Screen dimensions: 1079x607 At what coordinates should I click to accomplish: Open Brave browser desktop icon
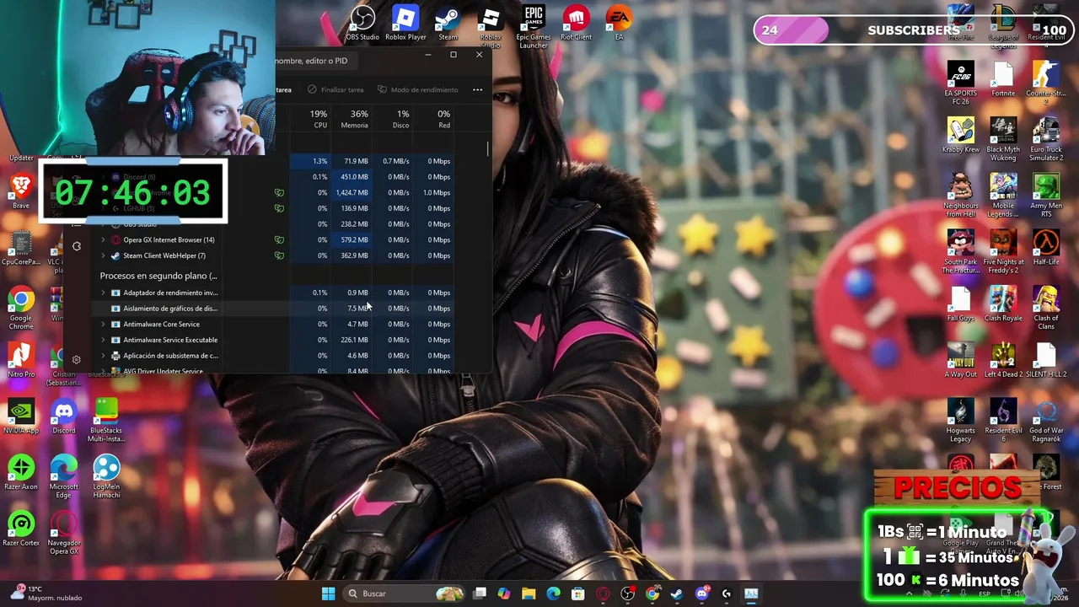21,192
